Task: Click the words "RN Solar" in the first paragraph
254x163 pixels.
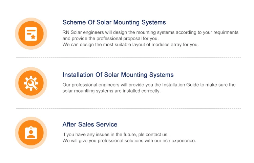Action: pyautogui.click(x=71, y=32)
